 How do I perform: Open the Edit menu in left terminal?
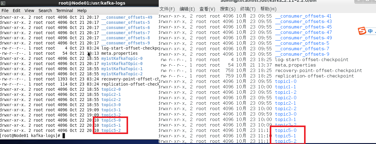16,11
